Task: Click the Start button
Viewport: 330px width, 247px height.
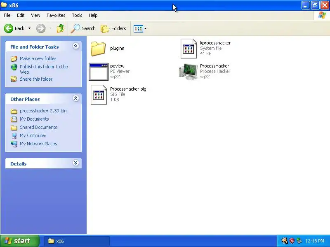Action: [x=20, y=241]
